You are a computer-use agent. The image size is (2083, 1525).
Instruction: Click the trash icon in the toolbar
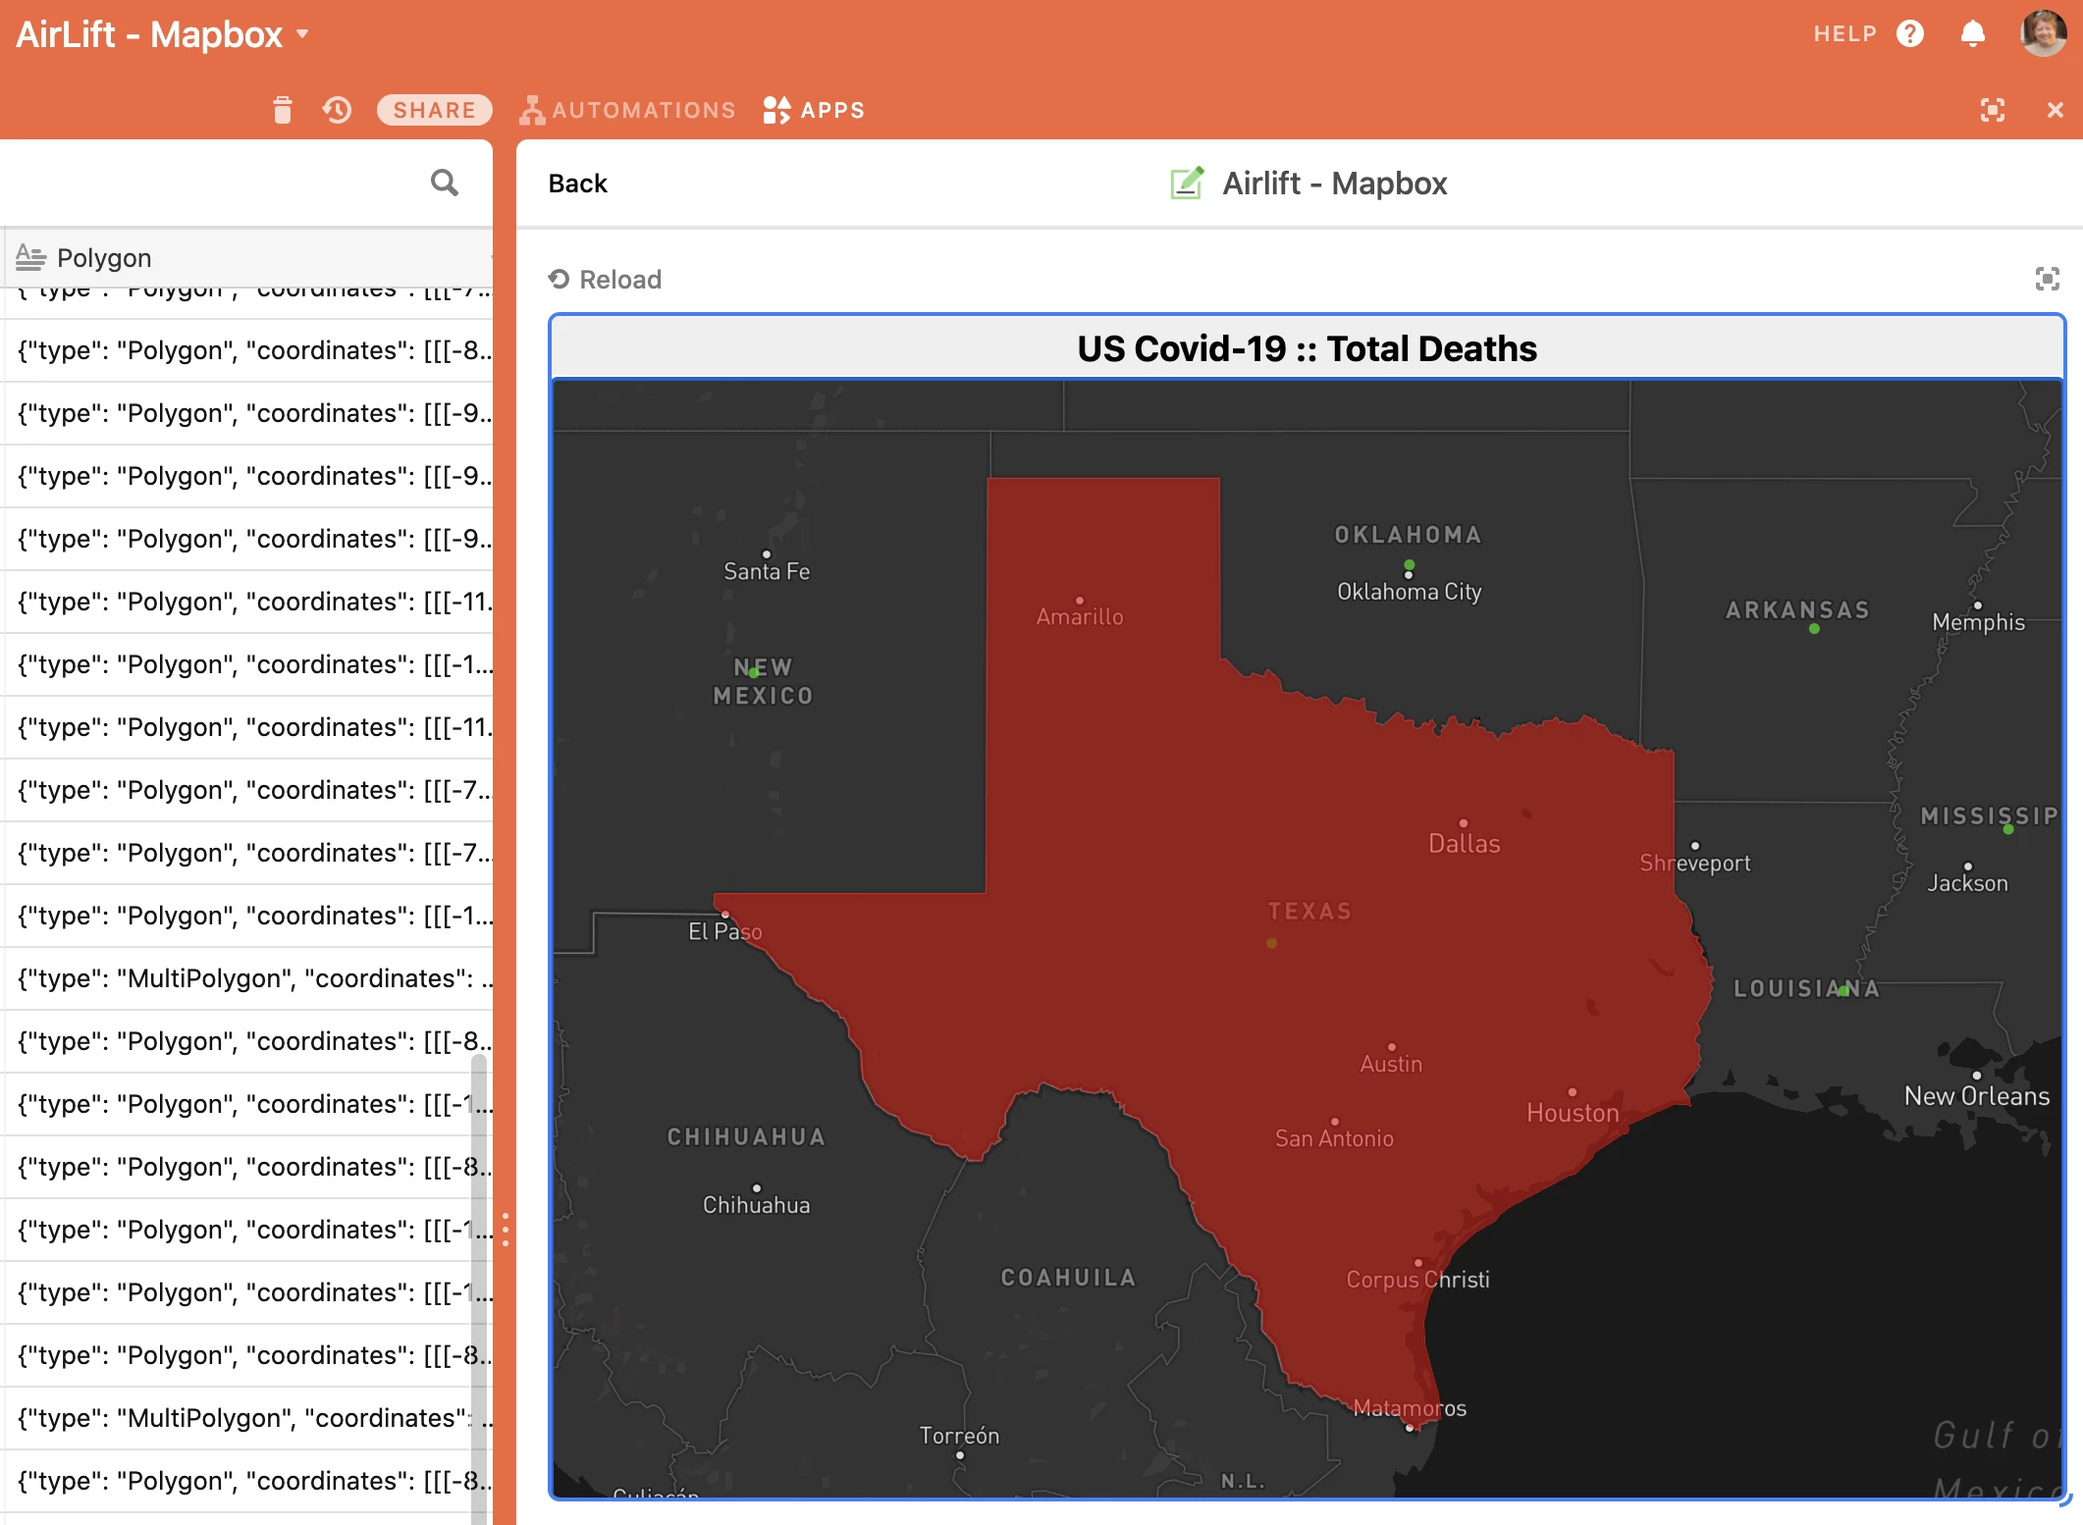pyautogui.click(x=283, y=110)
